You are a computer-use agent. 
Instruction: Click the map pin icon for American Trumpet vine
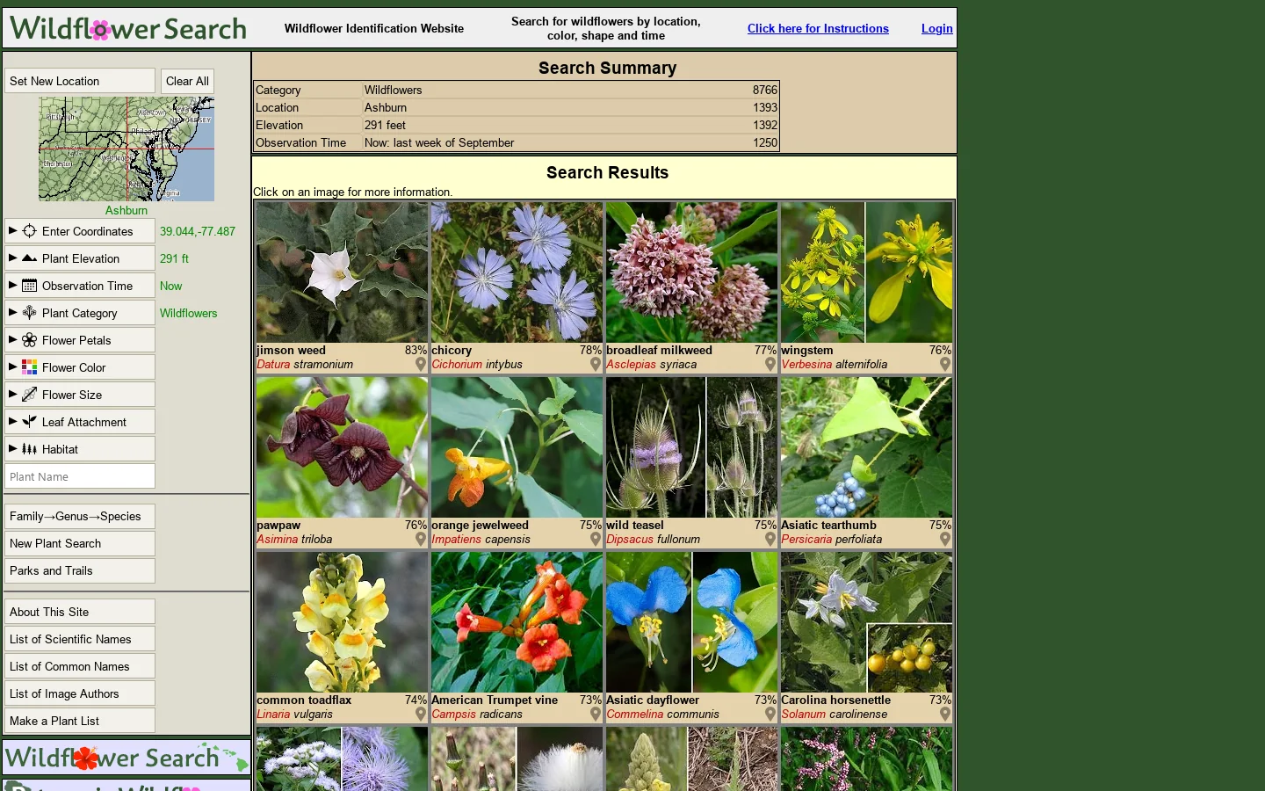[x=596, y=714]
